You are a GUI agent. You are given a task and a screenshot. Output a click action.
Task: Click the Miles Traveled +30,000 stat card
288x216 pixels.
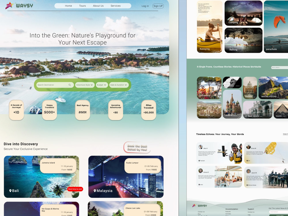pyautogui.click(x=149, y=110)
